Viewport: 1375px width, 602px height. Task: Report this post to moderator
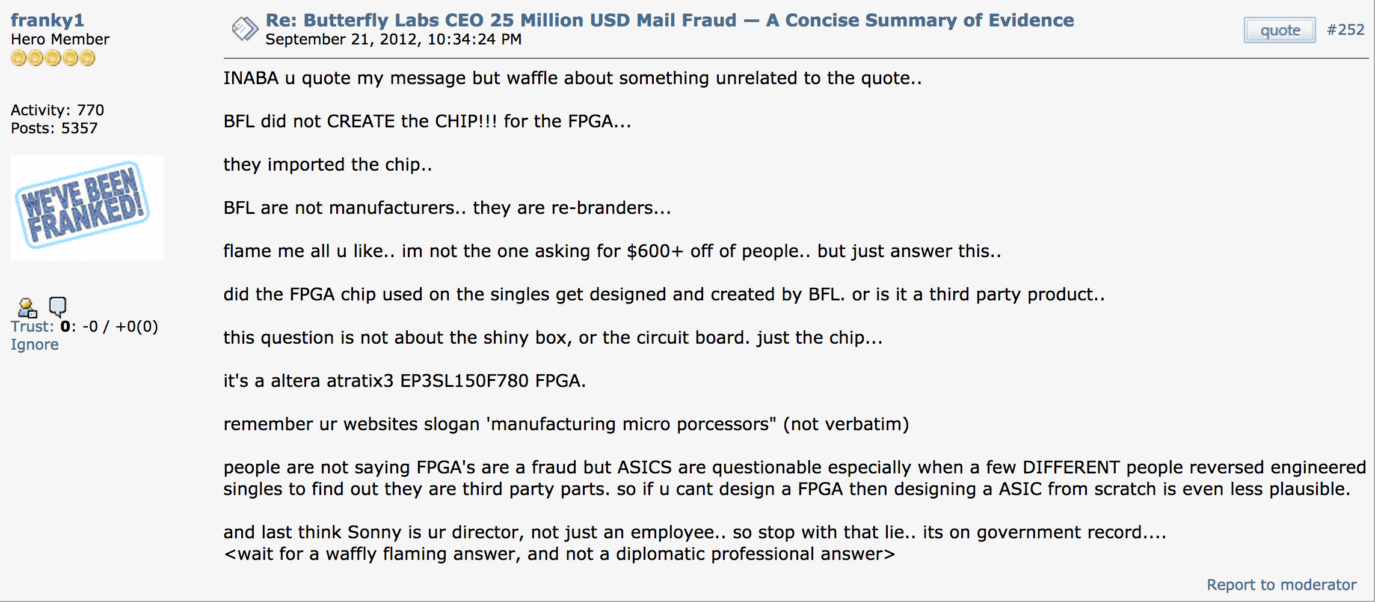point(1281,585)
